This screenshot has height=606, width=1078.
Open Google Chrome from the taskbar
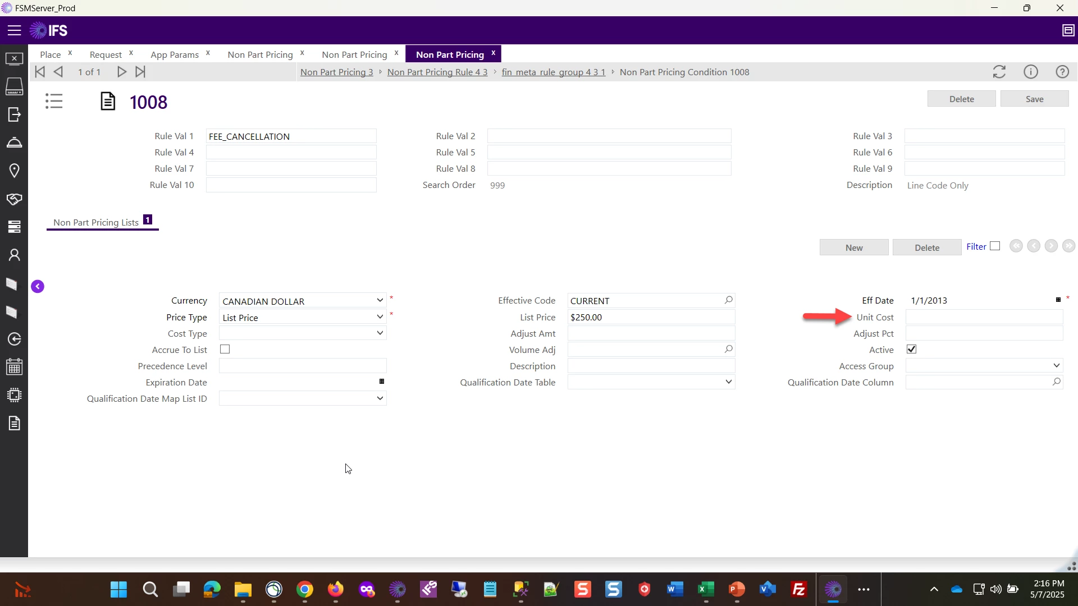tap(305, 590)
